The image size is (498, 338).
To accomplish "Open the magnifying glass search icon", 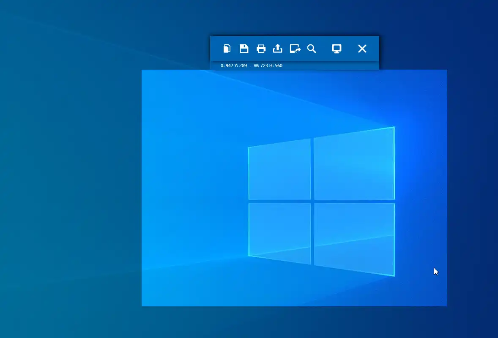I will [x=312, y=49].
